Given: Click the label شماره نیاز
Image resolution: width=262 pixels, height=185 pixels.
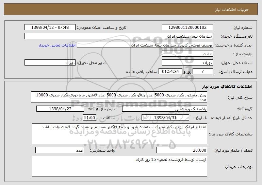Looking at the screenshot, I should (243, 27).
